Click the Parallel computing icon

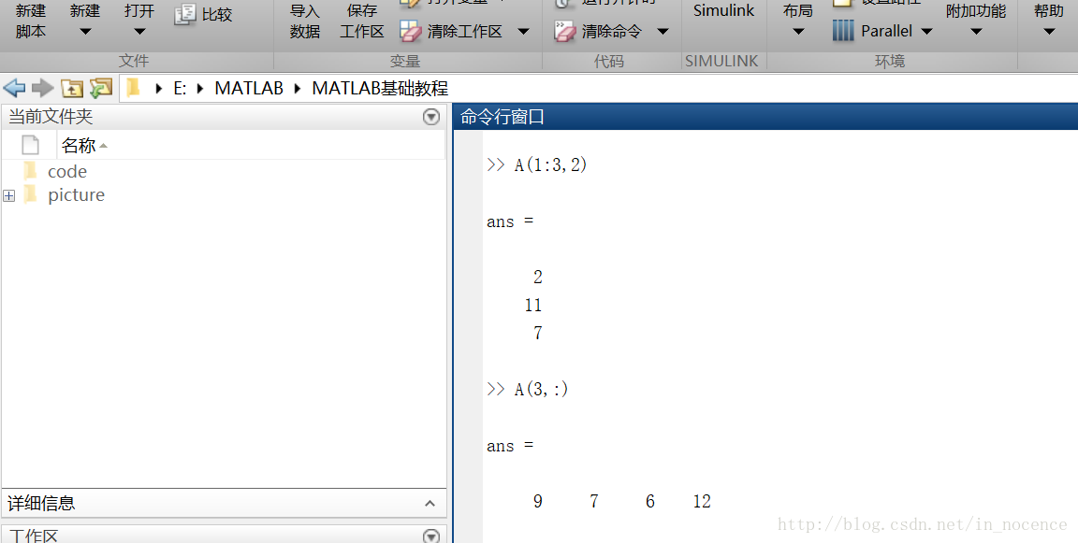coord(844,31)
